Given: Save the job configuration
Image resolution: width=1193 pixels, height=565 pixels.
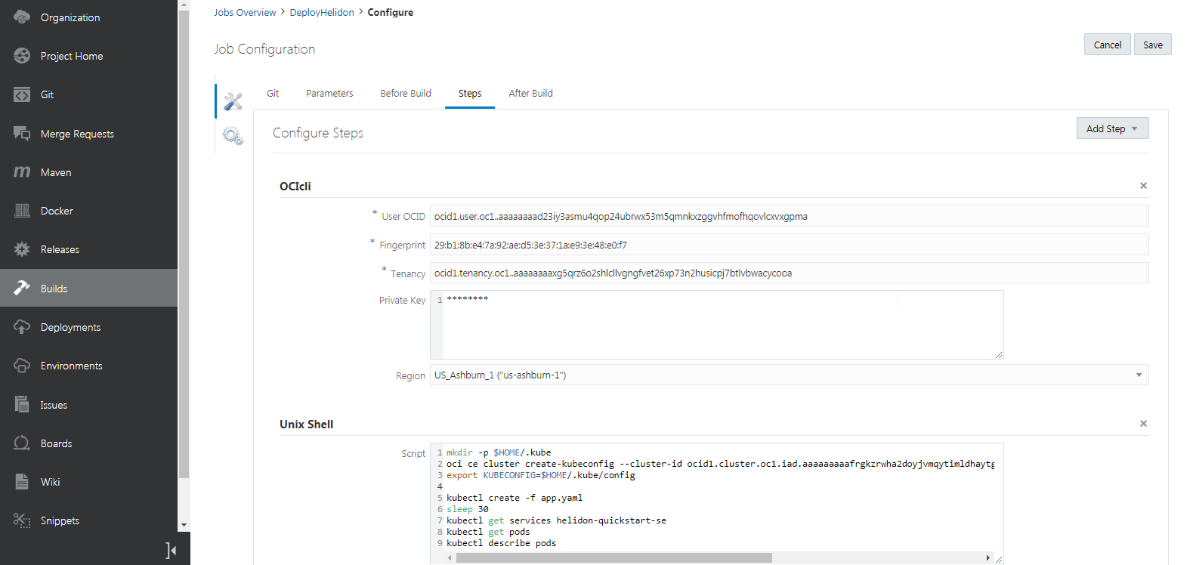Looking at the screenshot, I should click(x=1152, y=45).
